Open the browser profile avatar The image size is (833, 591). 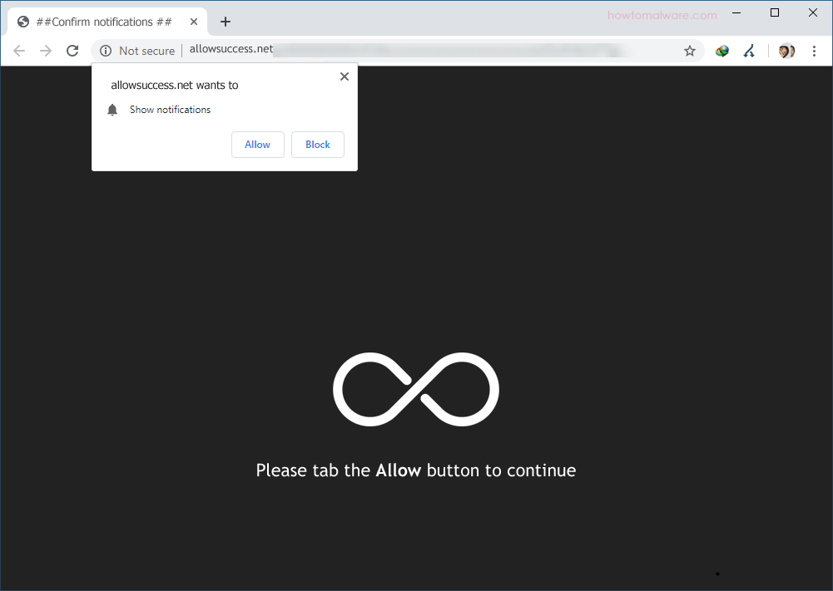[786, 51]
